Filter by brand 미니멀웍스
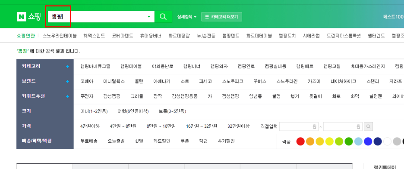Image resolution: width=404 pixels, height=169 pixels. [x=114, y=81]
